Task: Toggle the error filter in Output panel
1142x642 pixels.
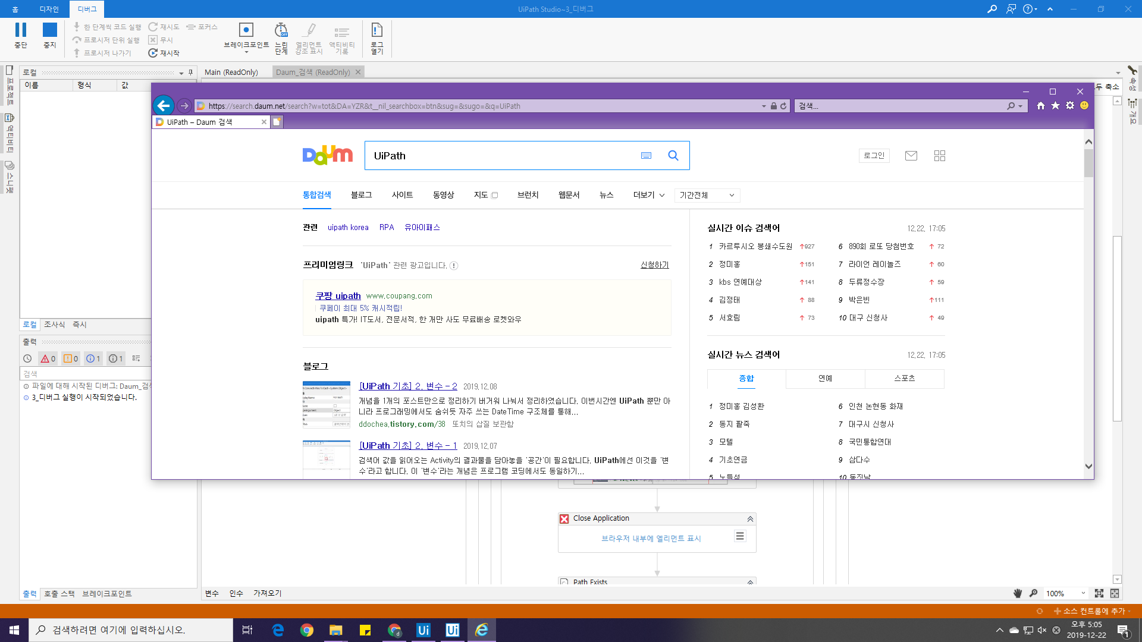Action: tap(48, 358)
